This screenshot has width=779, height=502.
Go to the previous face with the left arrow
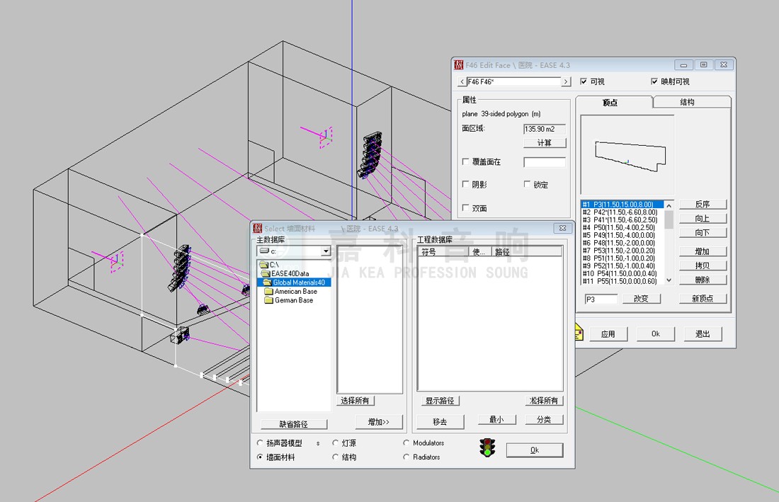(x=462, y=82)
